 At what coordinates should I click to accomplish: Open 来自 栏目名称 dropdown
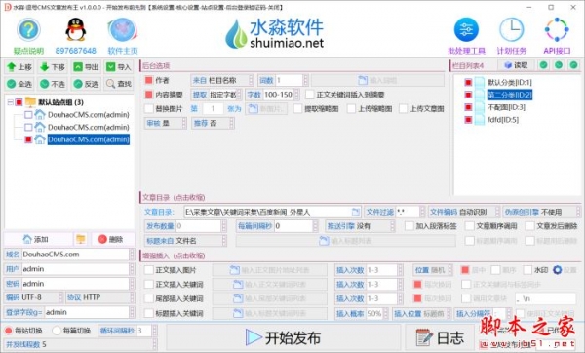[x=222, y=80]
